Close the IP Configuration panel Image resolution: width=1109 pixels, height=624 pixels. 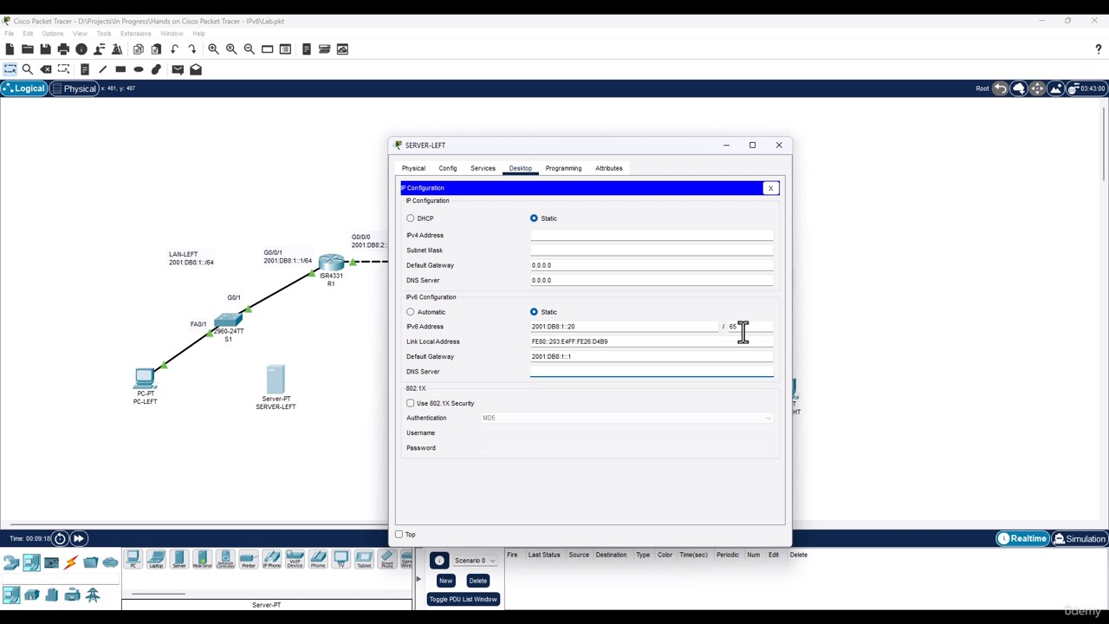[x=770, y=188]
